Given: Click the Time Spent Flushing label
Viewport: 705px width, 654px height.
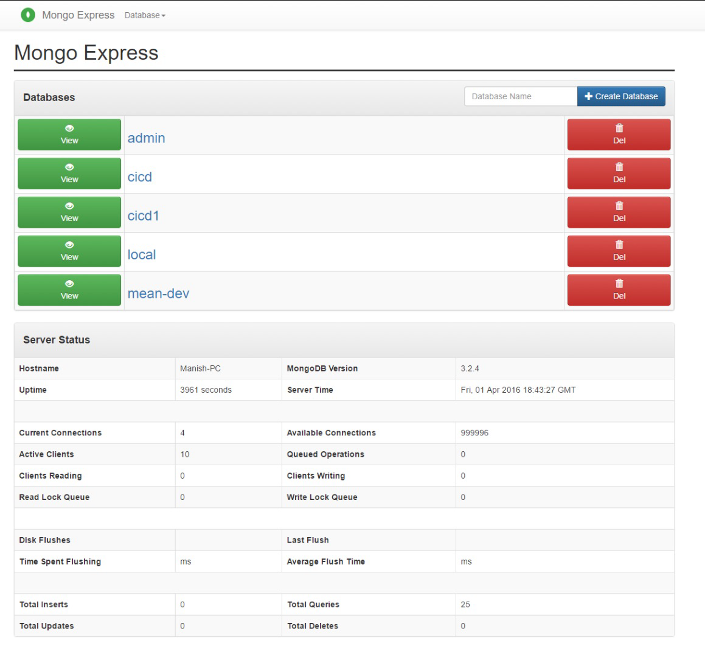Looking at the screenshot, I should pyautogui.click(x=60, y=561).
